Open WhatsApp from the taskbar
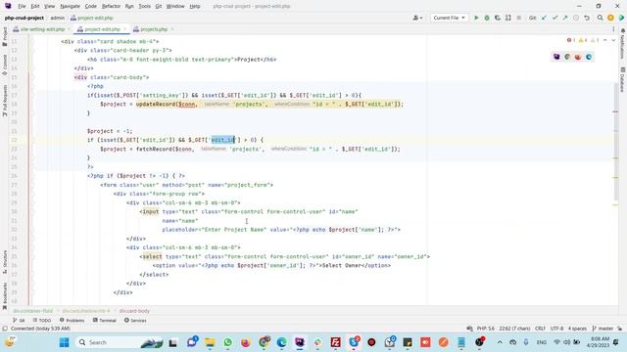The image size is (627, 352). point(228,342)
